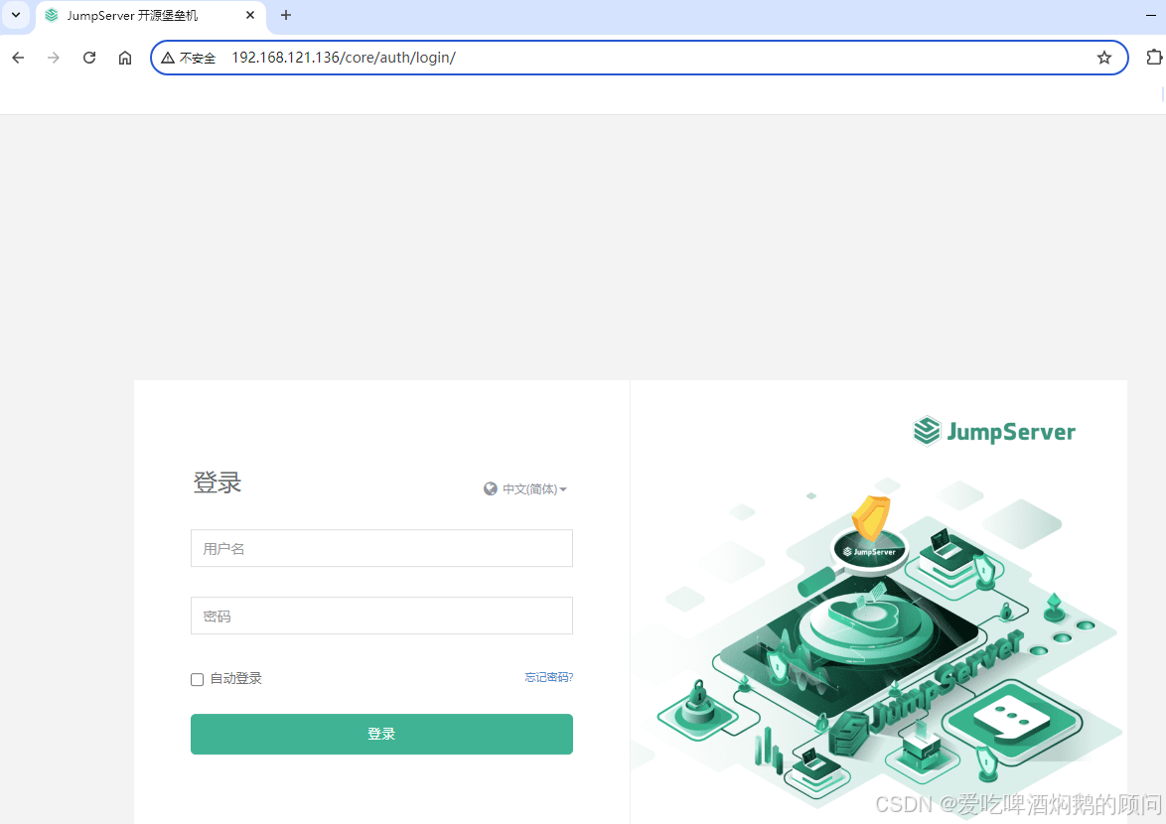Viewport: 1166px width, 824px height.
Task: Tick the 自动登录 auto-login checkbox
Action: 197,679
